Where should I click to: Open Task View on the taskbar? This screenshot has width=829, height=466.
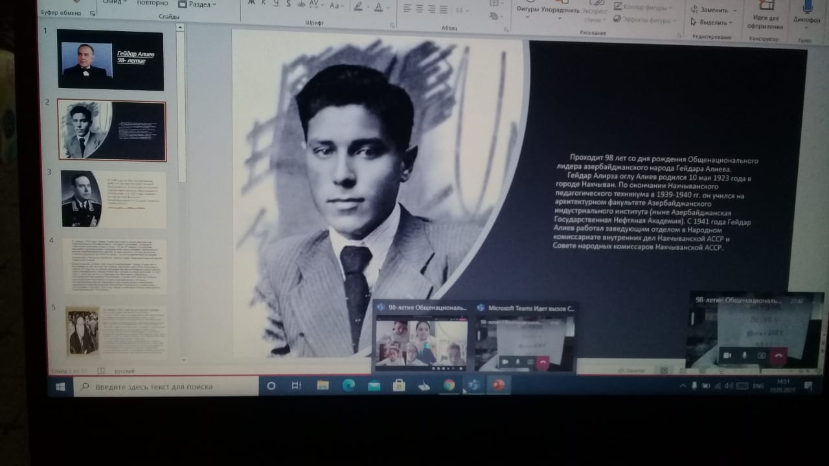(x=296, y=386)
